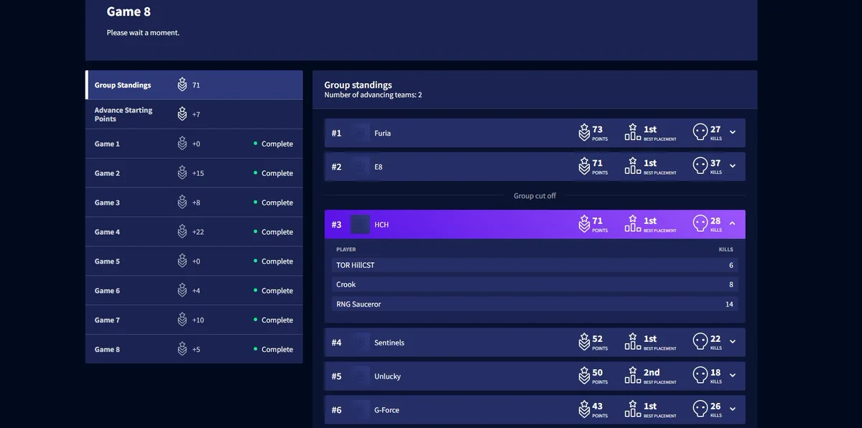
Task: Click the KILLS column header
Action: click(x=726, y=249)
